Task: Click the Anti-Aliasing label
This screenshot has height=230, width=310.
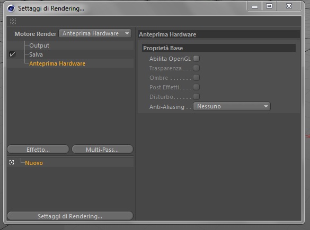Action: click(167, 107)
